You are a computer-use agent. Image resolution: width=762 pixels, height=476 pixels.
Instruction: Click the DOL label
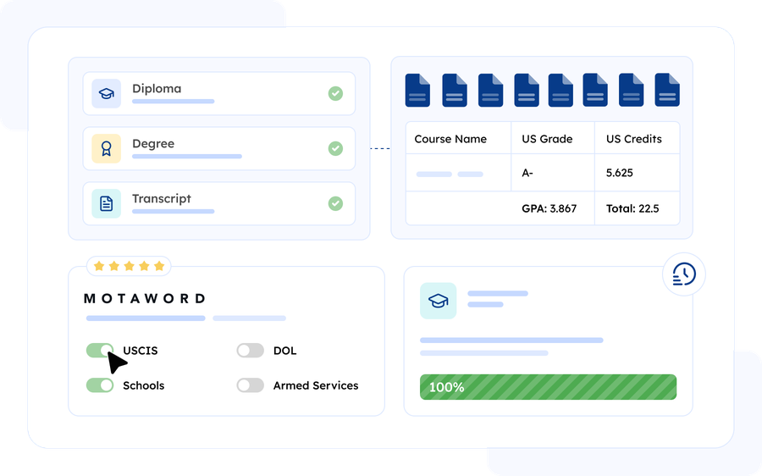[284, 351]
